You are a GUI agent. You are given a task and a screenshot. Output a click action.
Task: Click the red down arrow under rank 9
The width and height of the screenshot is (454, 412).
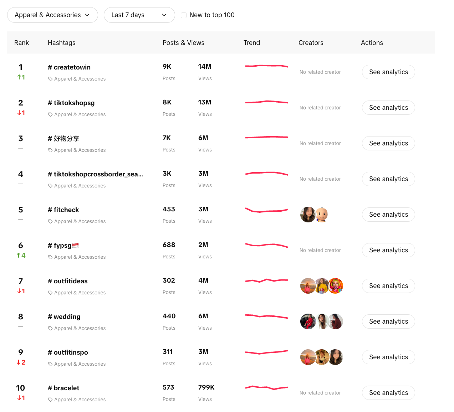point(19,362)
